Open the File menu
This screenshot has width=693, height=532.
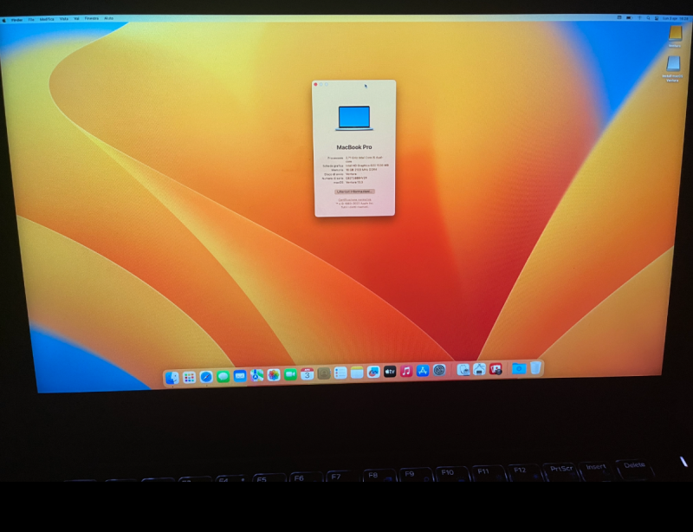coord(31,19)
